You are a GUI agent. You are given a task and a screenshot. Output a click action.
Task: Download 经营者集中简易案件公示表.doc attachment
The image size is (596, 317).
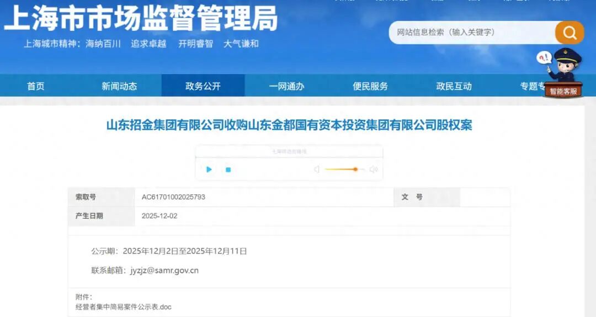(124, 307)
